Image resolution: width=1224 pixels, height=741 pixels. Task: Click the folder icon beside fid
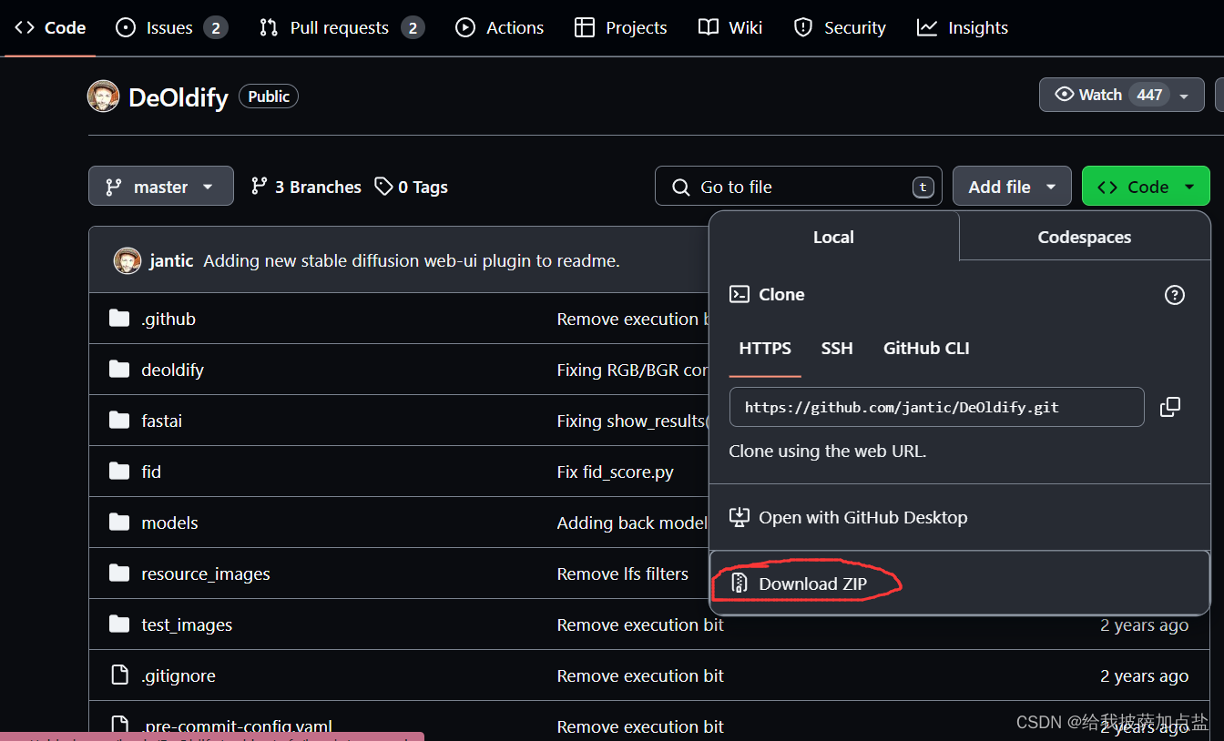coord(119,472)
